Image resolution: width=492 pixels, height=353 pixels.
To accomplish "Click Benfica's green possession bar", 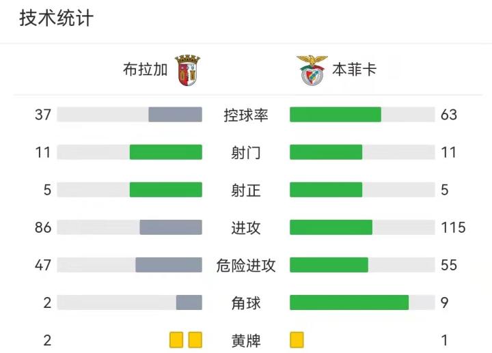I will coord(335,115).
